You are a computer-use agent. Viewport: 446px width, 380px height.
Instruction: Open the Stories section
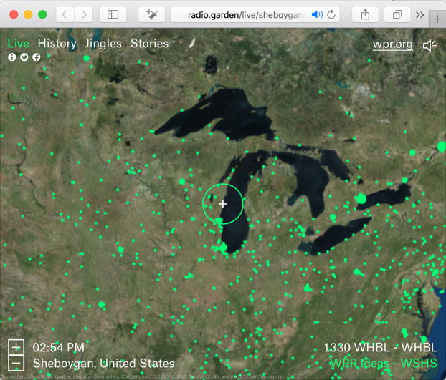149,44
